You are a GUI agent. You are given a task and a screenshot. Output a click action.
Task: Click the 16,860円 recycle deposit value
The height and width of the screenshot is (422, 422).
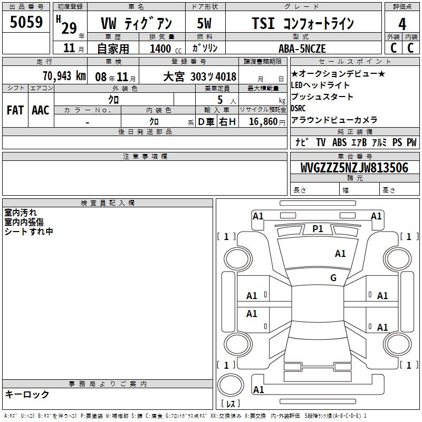[263, 122]
